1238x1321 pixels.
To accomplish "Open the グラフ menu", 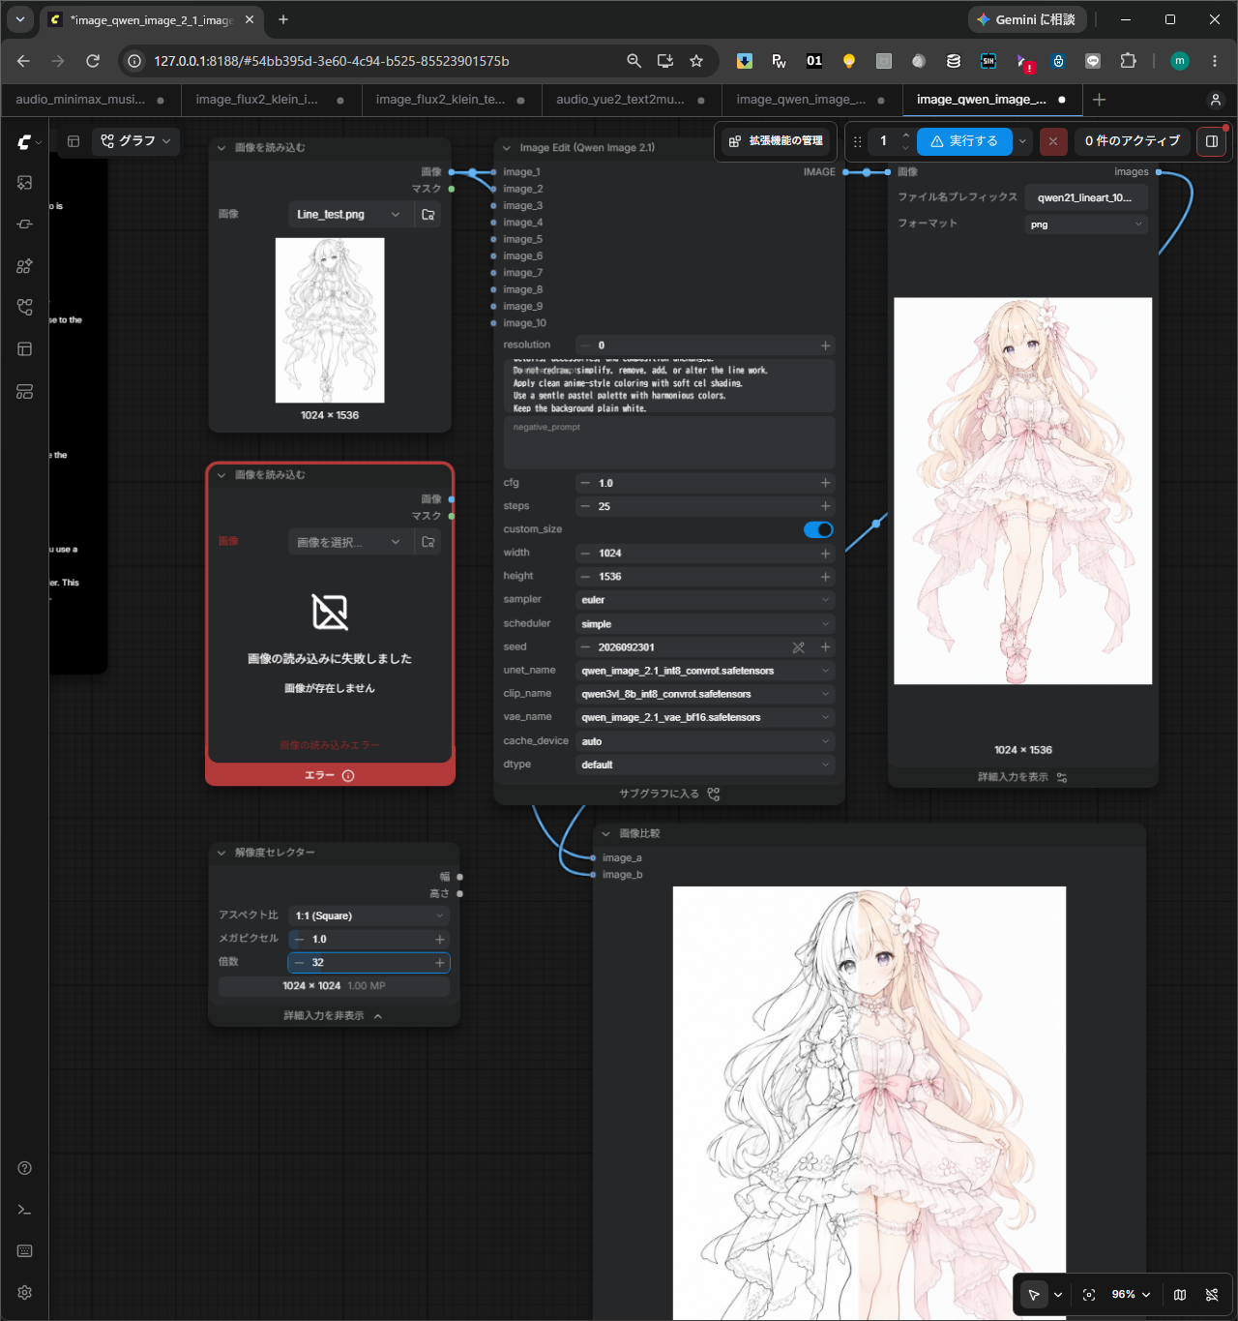I will pos(136,141).
